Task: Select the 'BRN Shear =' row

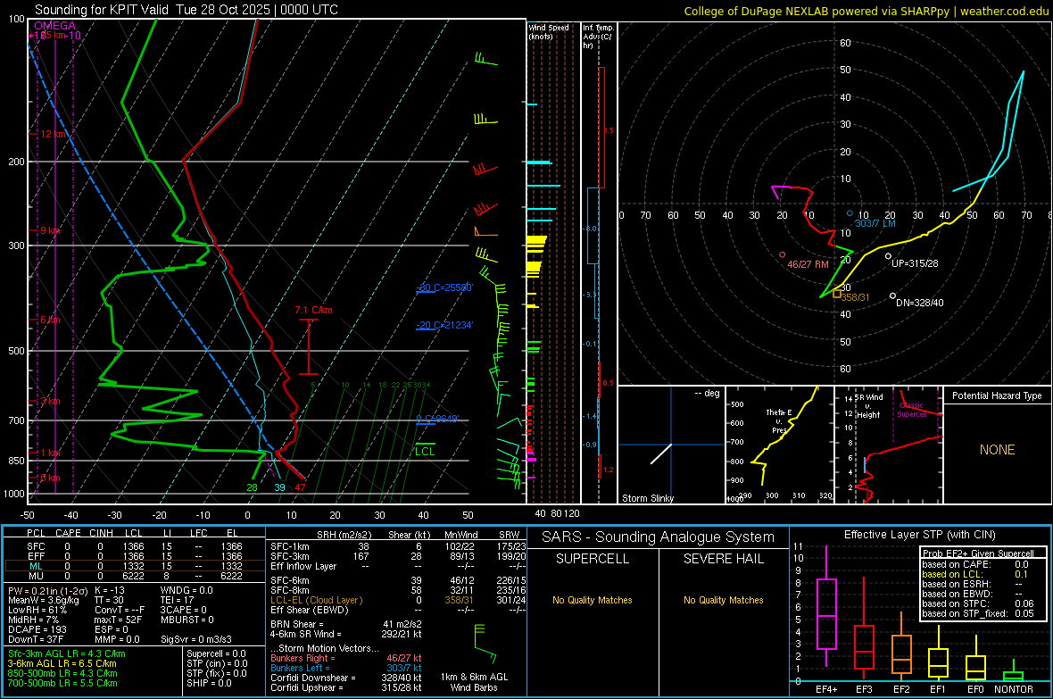Action: [x=346, y=624]
